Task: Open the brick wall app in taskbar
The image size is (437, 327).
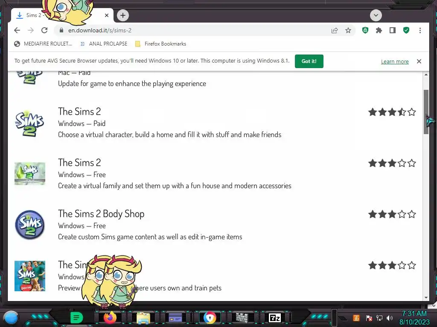Action: [242, 318]
